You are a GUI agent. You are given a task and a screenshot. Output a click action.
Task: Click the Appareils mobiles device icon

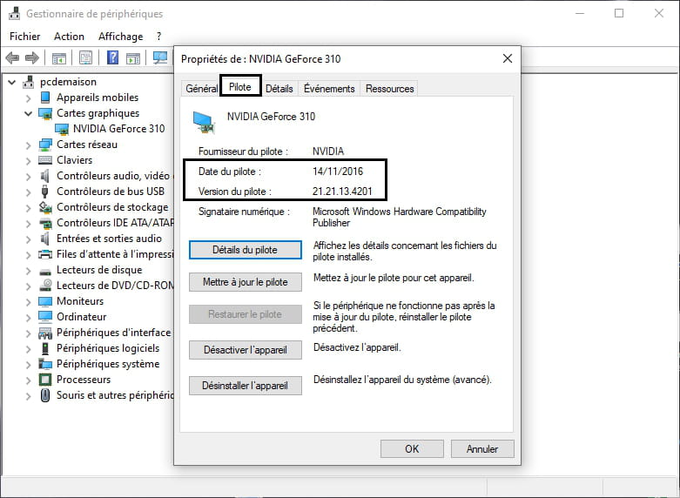coord(45,98)
